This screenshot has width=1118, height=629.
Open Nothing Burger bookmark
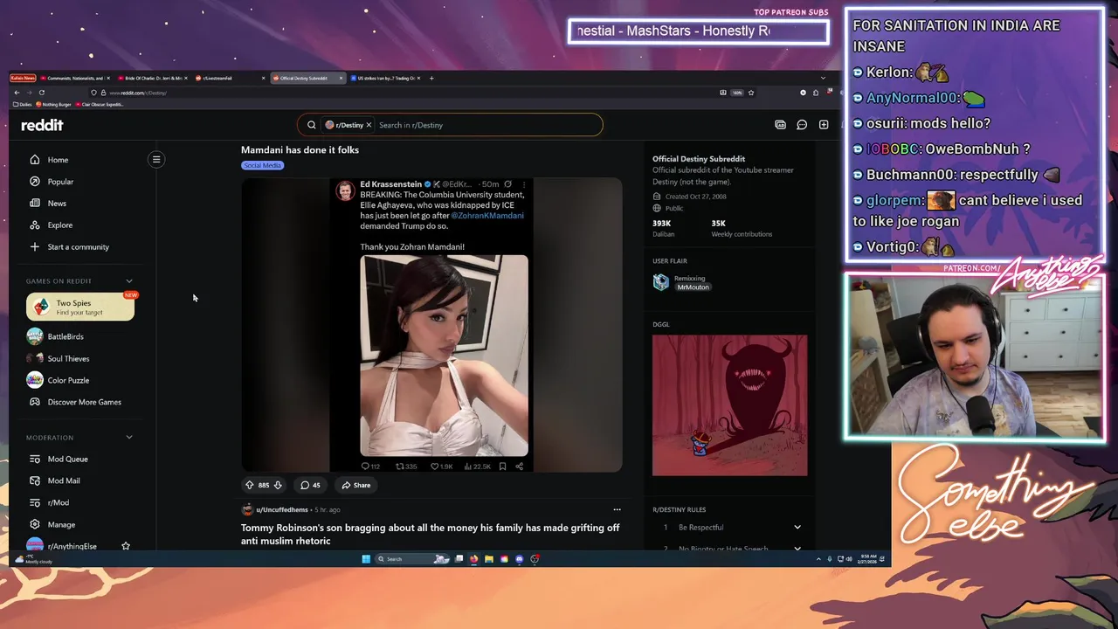point(54,104)
